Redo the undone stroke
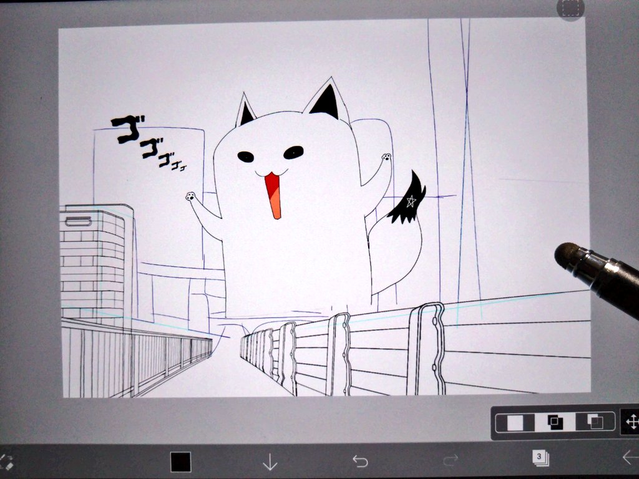The image size is (639, 479). click(451, 461)
